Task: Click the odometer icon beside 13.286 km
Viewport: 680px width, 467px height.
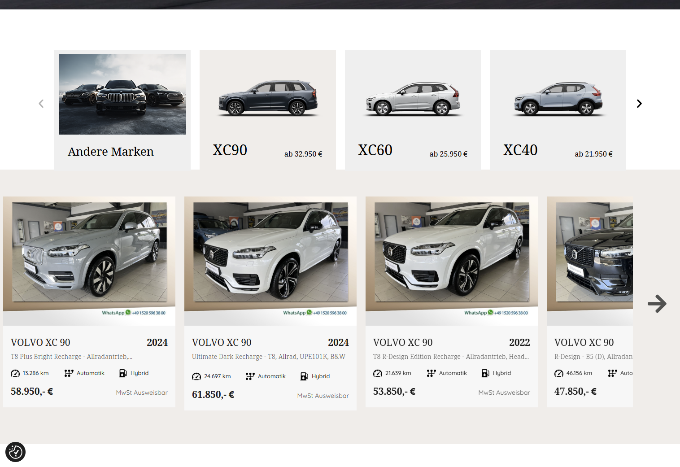Action: 15,373
